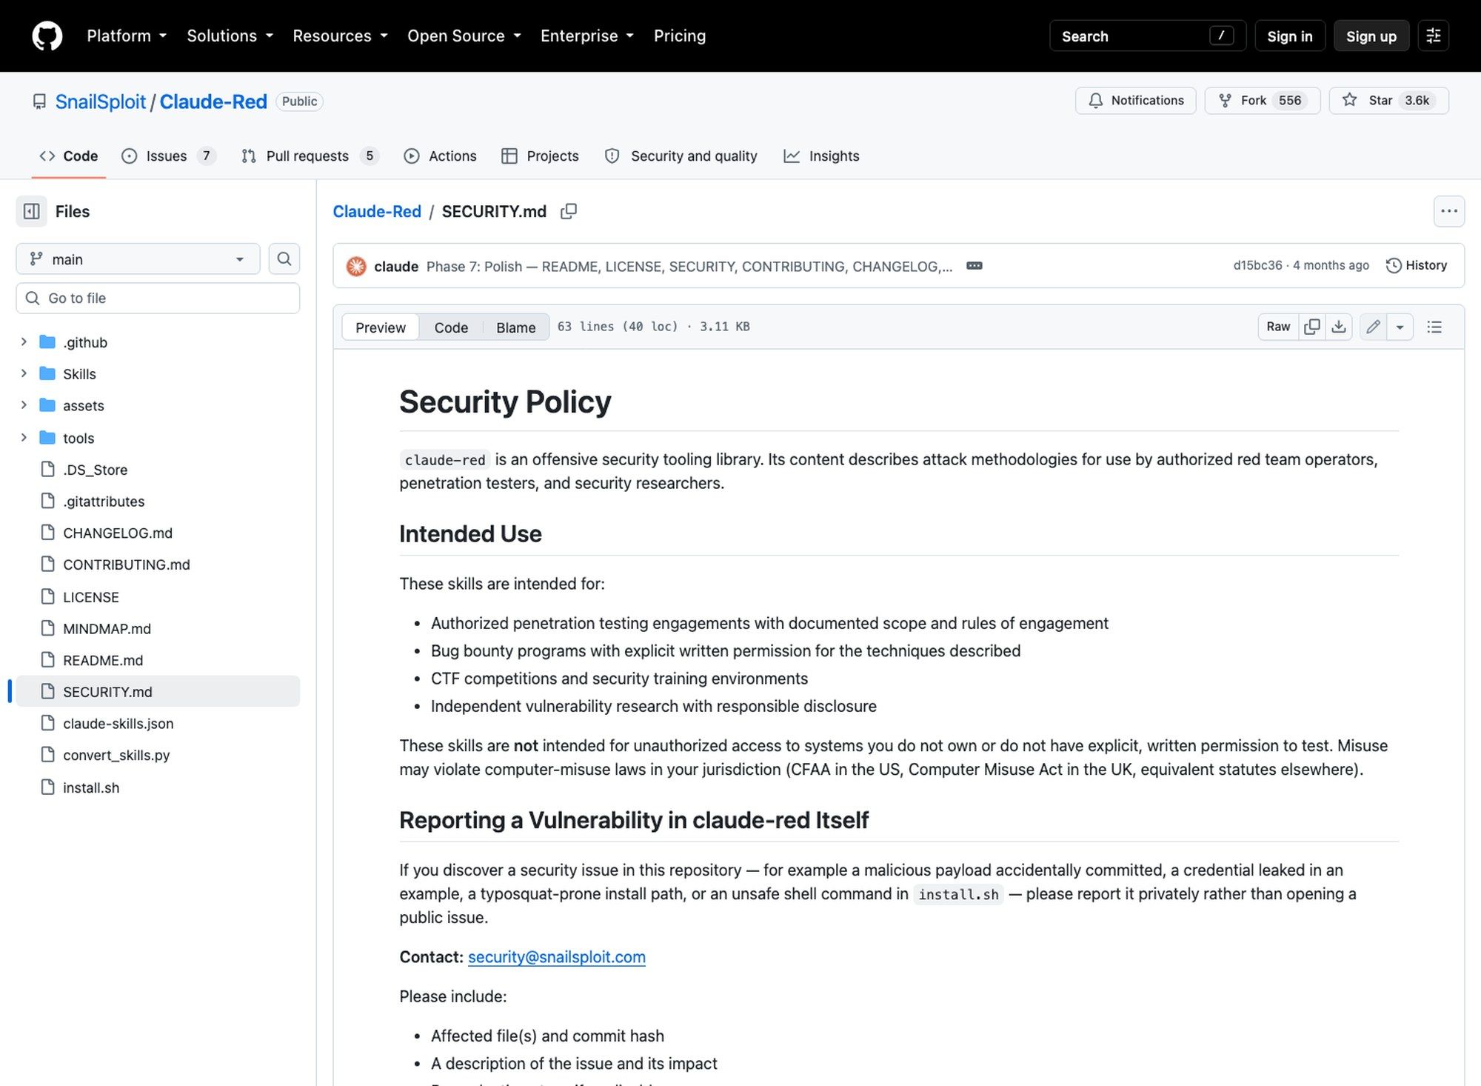Switch to the Code view of the file
The height and width of the screenshot is (1086, 1481).
(x=451, y=327)
